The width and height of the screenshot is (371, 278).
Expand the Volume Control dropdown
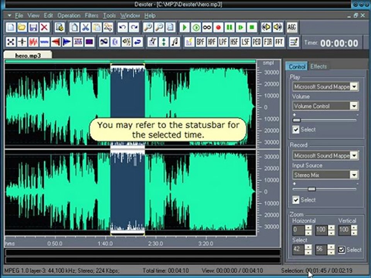[354, 106]
